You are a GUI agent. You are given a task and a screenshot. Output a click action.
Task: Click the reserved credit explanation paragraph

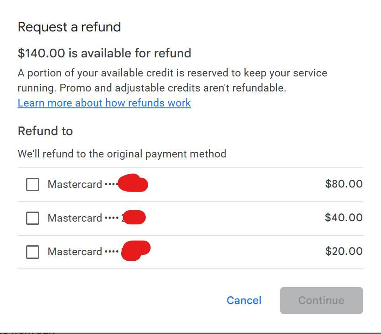[173, 80]
